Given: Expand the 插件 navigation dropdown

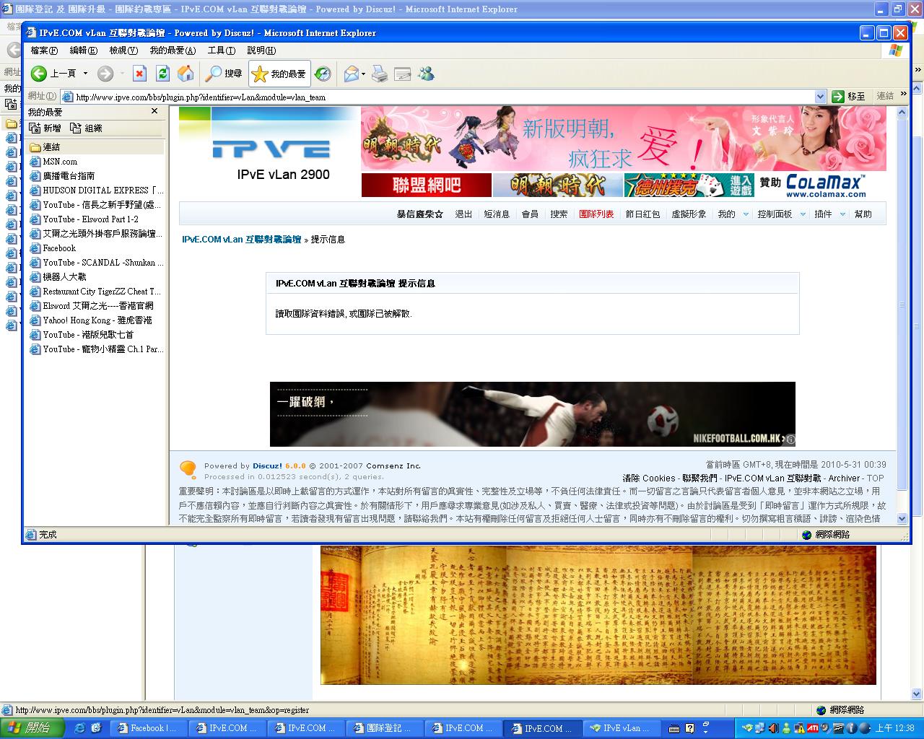Looking at the screenshot, I should click(842, 214).
